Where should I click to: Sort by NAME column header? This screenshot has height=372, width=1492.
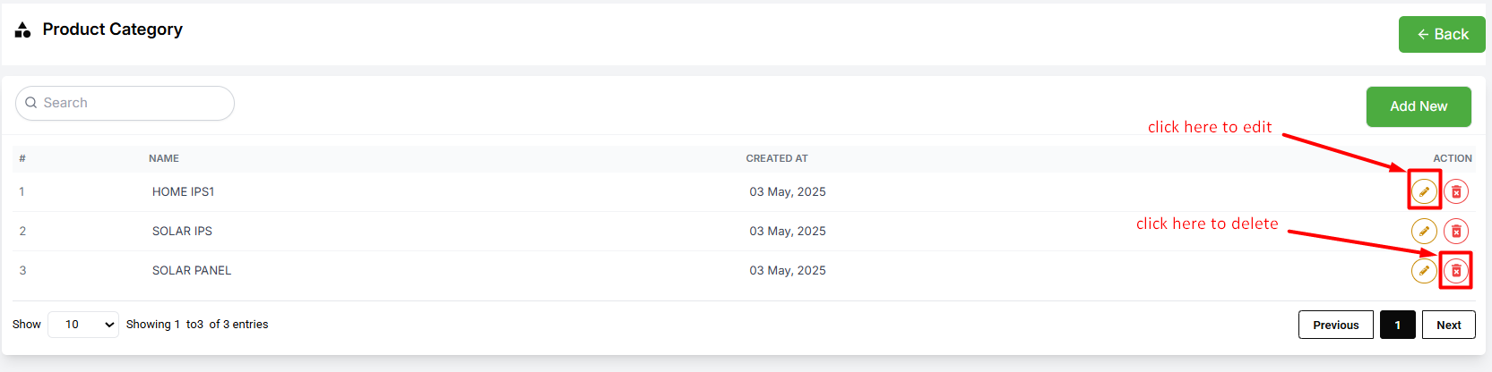[x=164, y=158]
